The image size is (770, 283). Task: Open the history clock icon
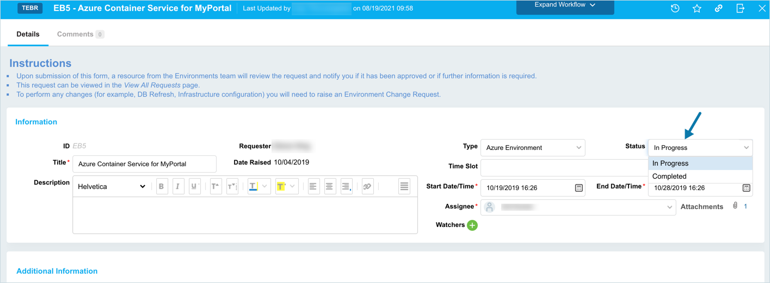[675, 9]
